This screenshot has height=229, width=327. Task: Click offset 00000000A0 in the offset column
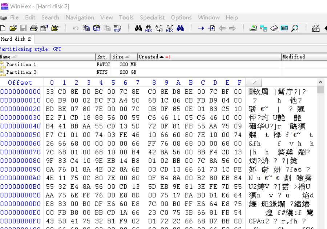click(x=20, y=178)
